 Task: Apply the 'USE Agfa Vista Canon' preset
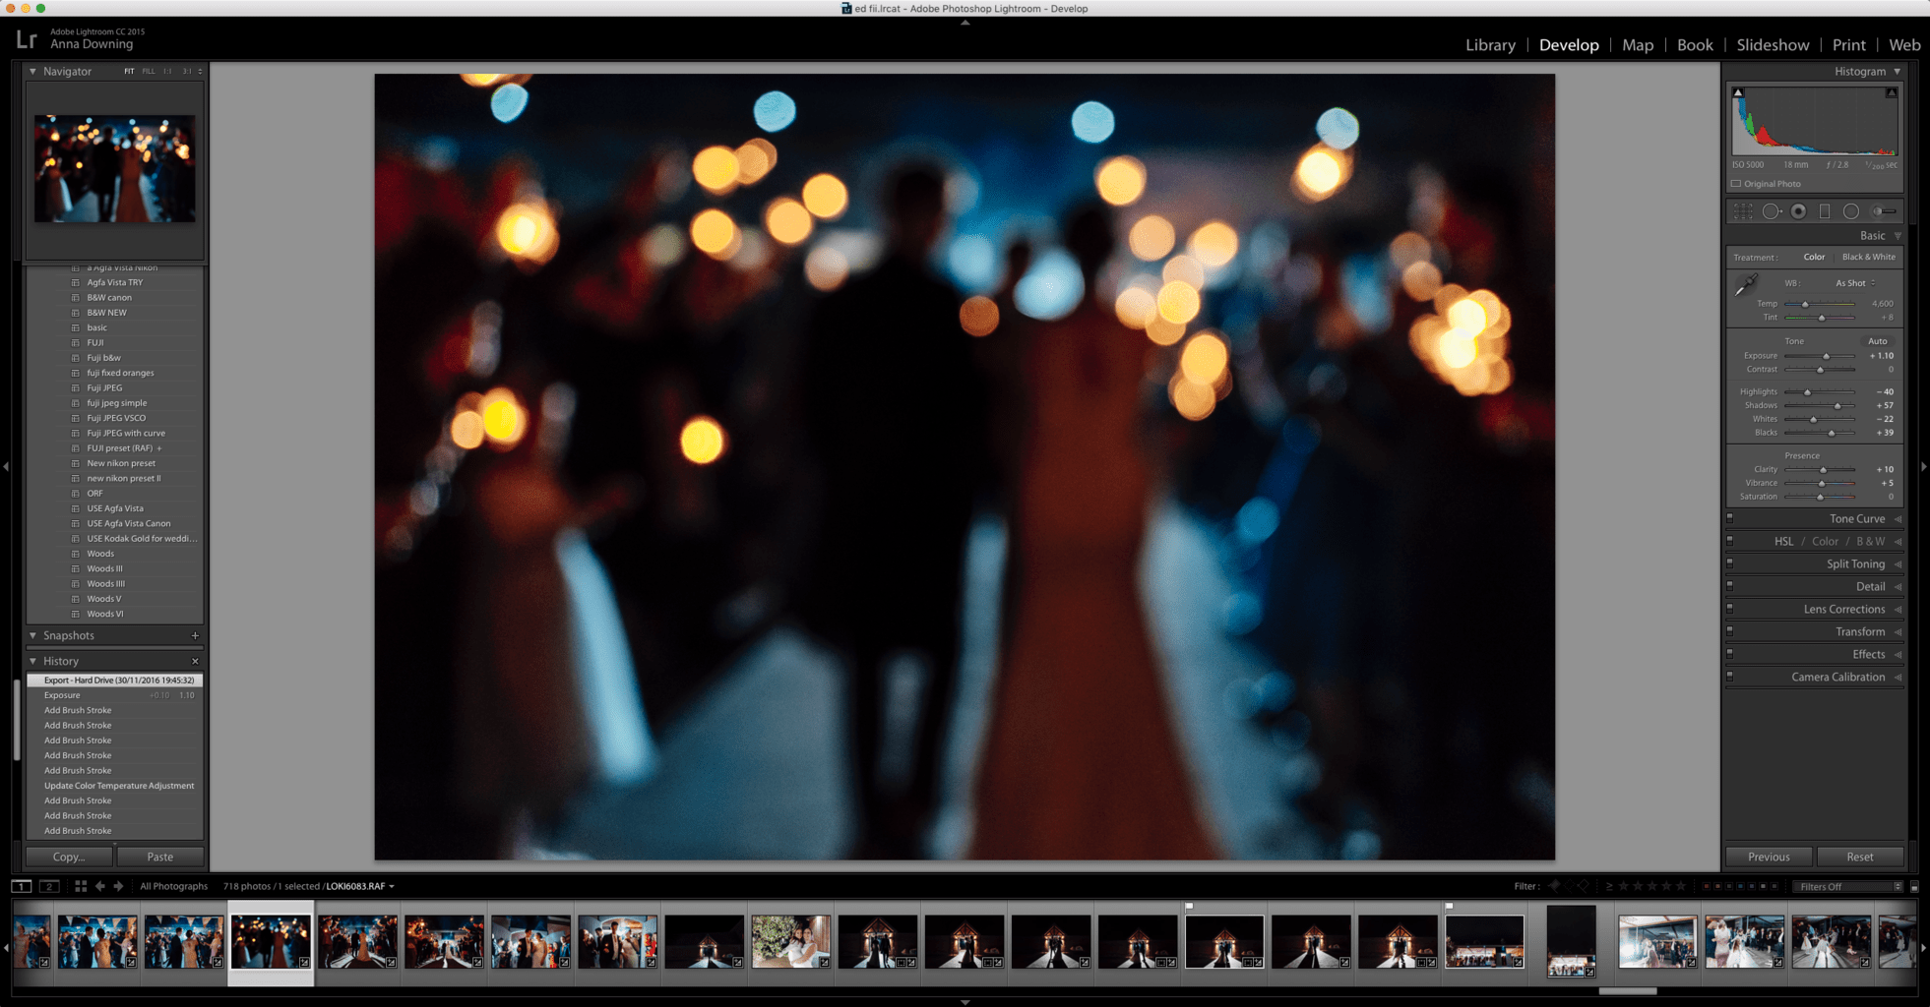coord(128,523)
